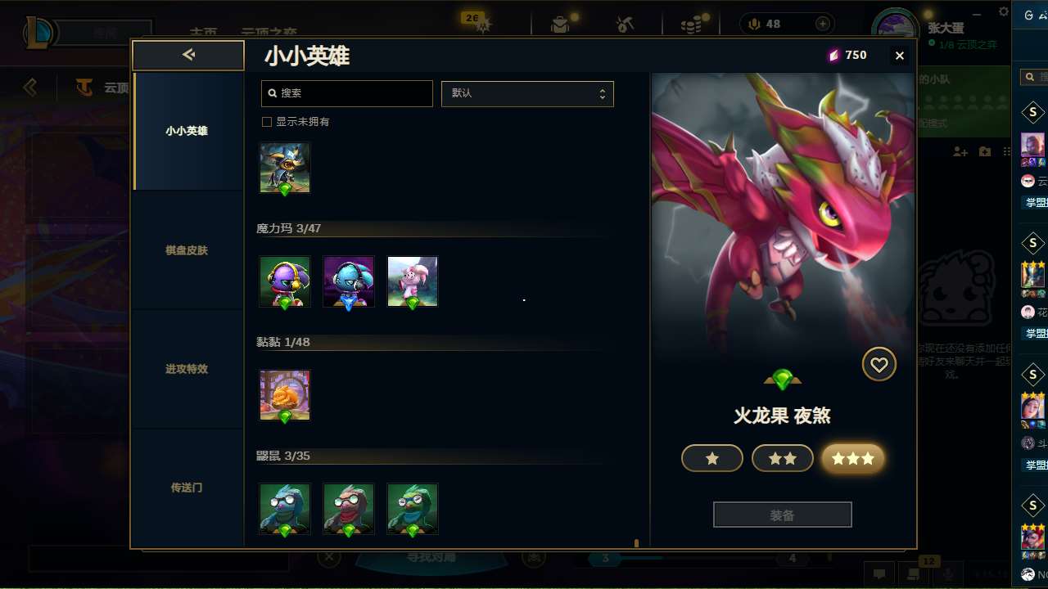Open the 默认 sort dropdown

coord(527,93)
